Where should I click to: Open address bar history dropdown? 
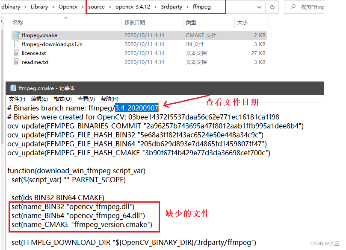(259, 7)
